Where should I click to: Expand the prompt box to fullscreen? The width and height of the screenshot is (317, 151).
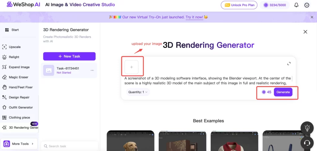289,64
